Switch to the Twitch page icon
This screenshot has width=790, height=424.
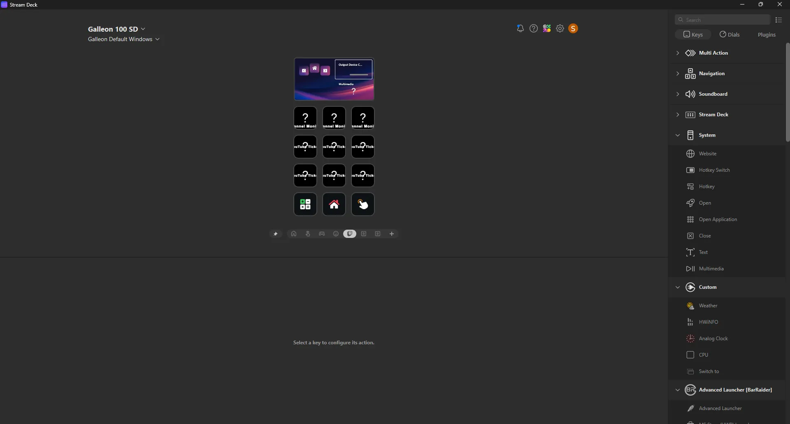tap(350, 234)
